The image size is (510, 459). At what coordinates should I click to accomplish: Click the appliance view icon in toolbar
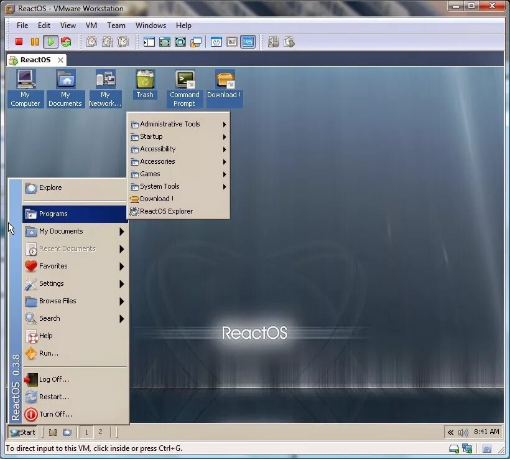pos(232,42)
